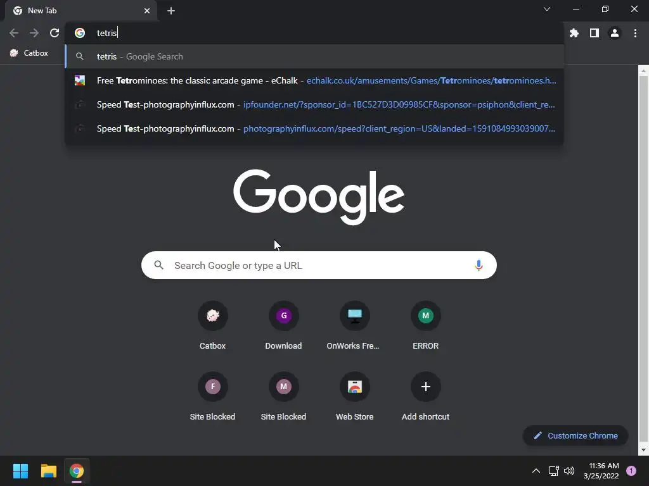Open the Chrome three-dot menu

635,33
